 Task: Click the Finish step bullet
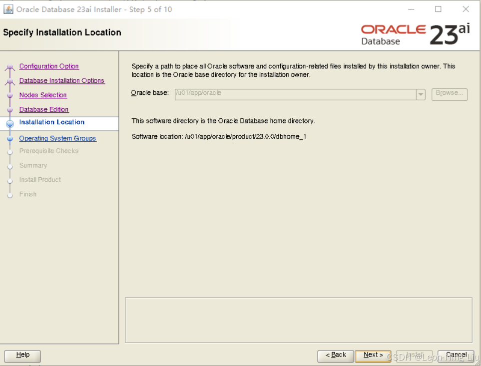10,195
